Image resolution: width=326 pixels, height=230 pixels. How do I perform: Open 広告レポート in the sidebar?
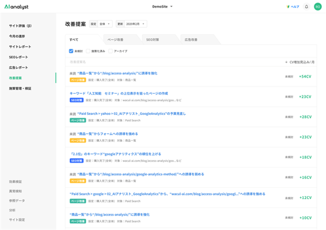18,67
